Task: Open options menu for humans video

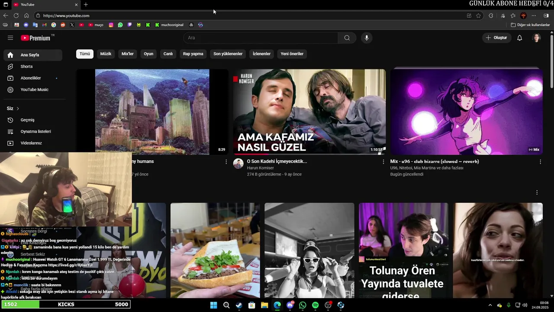Action: pos(226,162)
